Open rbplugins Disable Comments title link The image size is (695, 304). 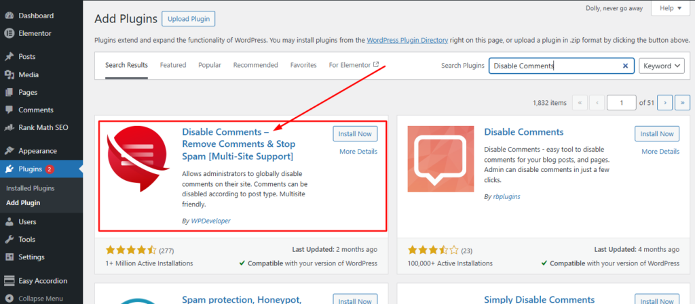coord(524,131)
